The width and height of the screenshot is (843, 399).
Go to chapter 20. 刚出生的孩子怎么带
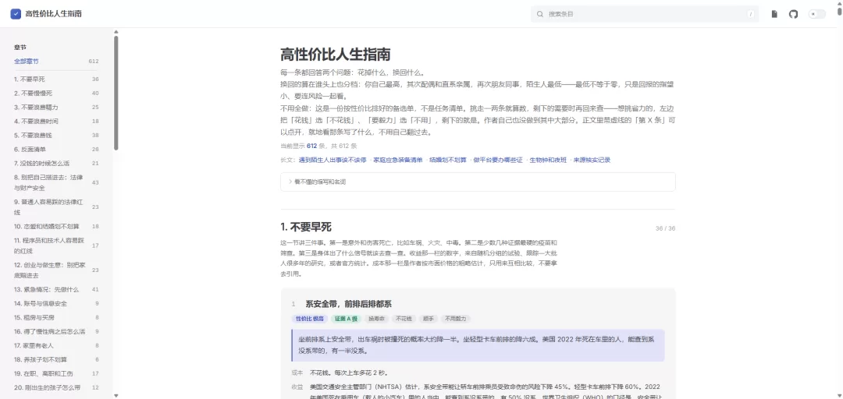click(56, 387)
